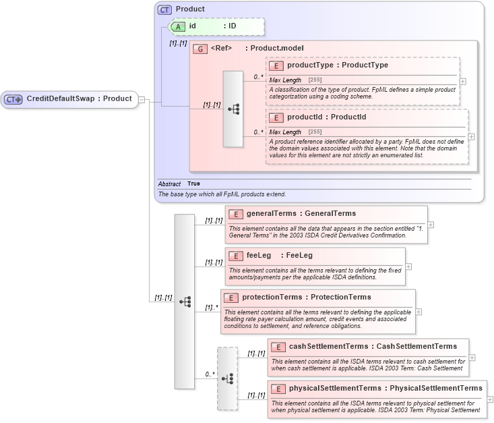Click the 0..* cardinality beside the choice compositor
Viewport: 494px width, 423px height.
[210, 374]
